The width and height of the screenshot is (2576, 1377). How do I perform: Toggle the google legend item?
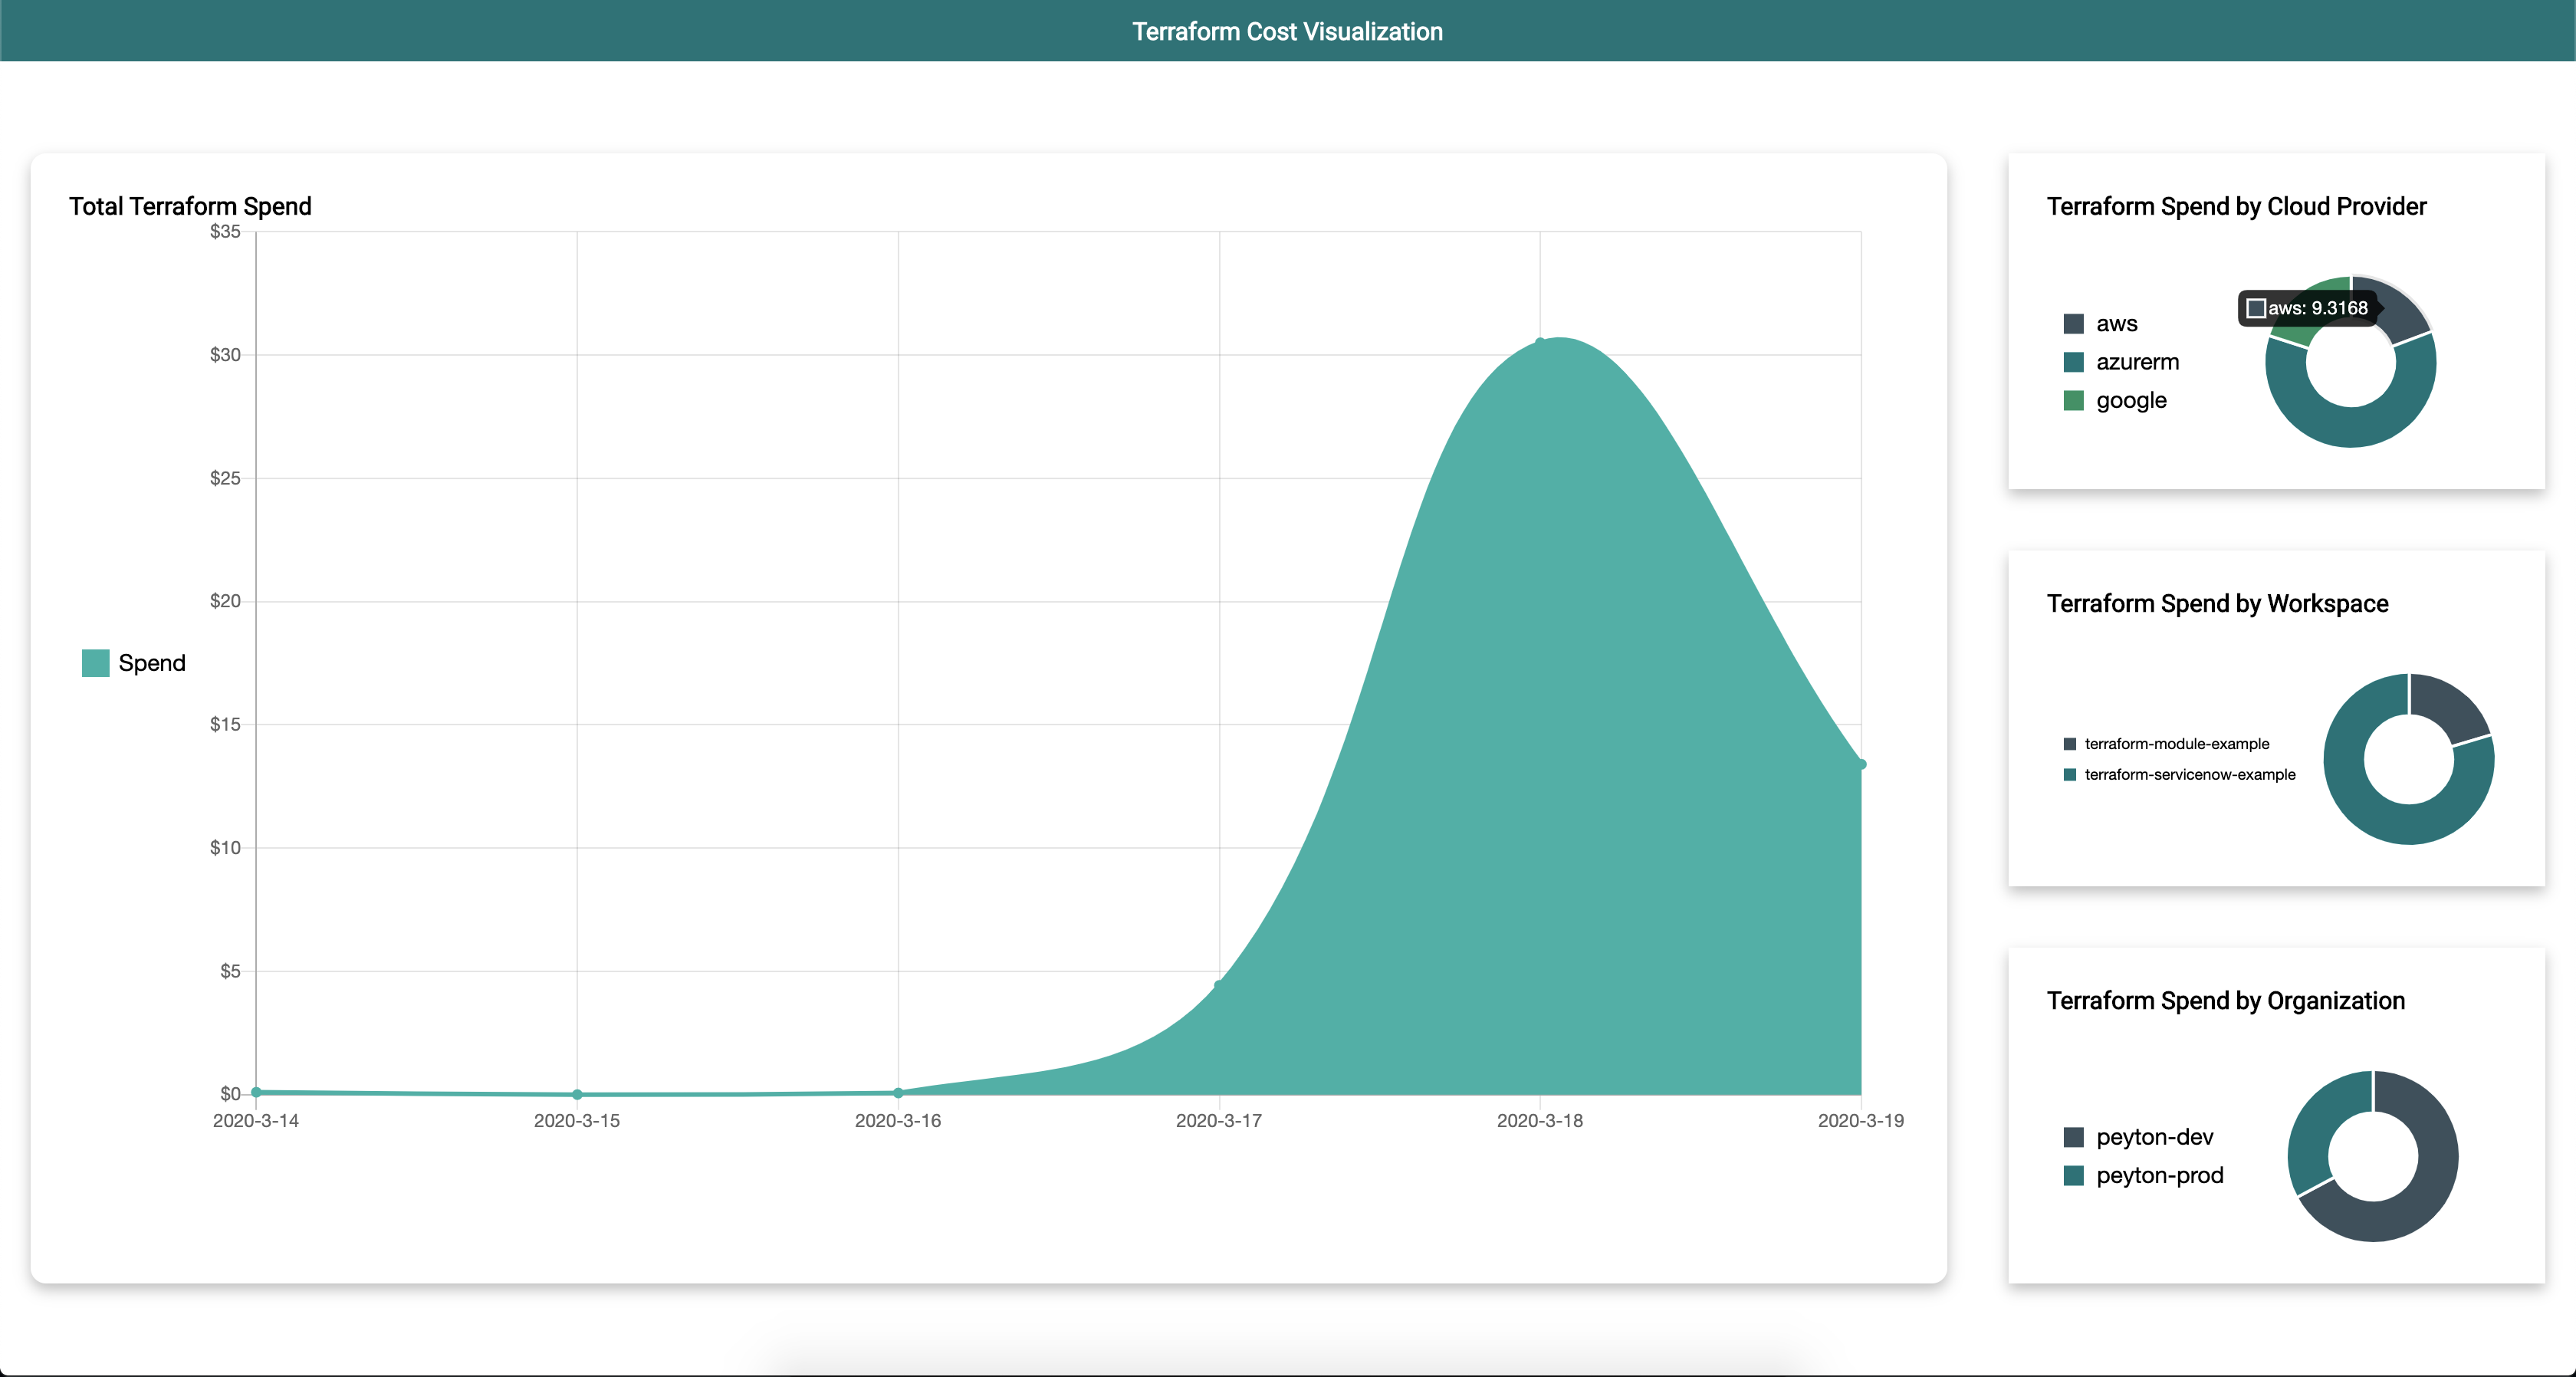click(2130, 400)
